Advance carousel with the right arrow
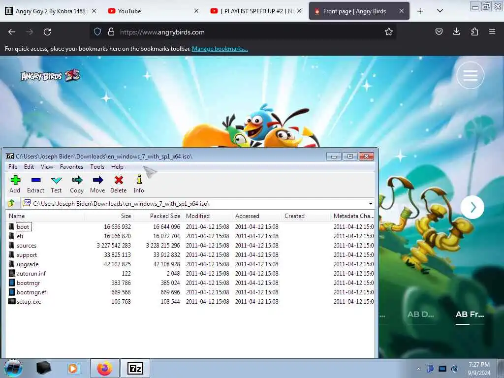 click(x=472, y=207)
